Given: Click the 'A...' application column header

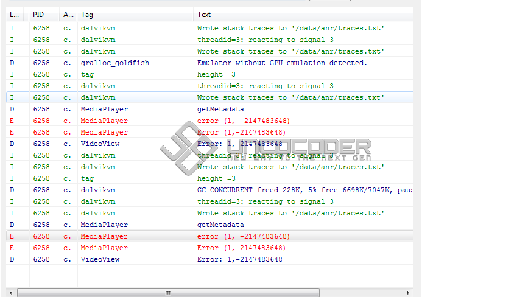Looking at the screenshot, I should [x=68, y=15].
